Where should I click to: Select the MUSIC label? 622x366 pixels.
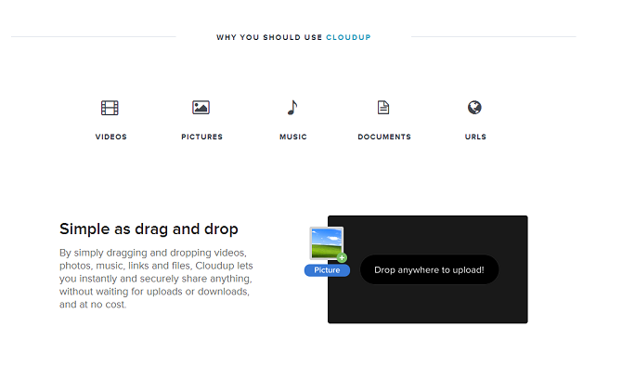(x=293, y=137)
